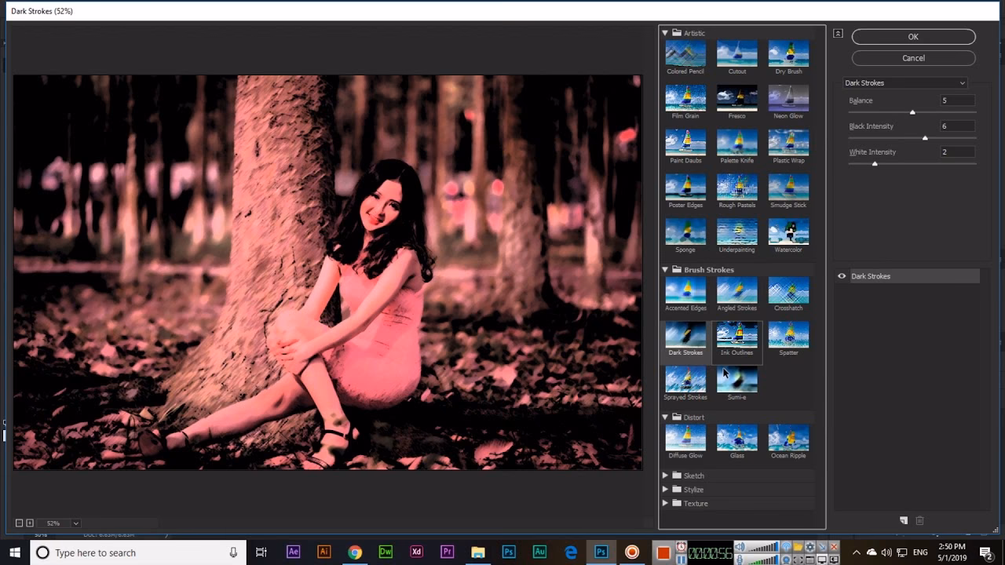Click the Delete effect layer trash icon
The image size is (1005, 565).
coord(919,519)
